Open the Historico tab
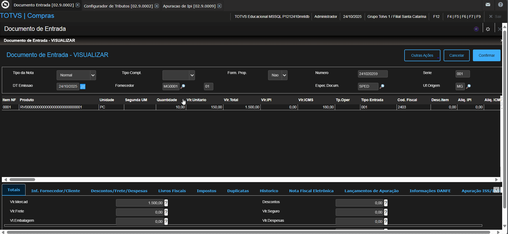Viewport: 508px width, 234px height. point(269,191)
